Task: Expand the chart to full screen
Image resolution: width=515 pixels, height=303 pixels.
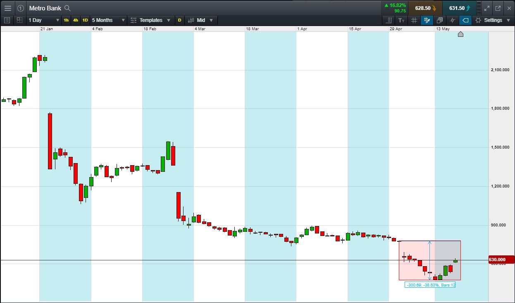Action: point(487,8)
